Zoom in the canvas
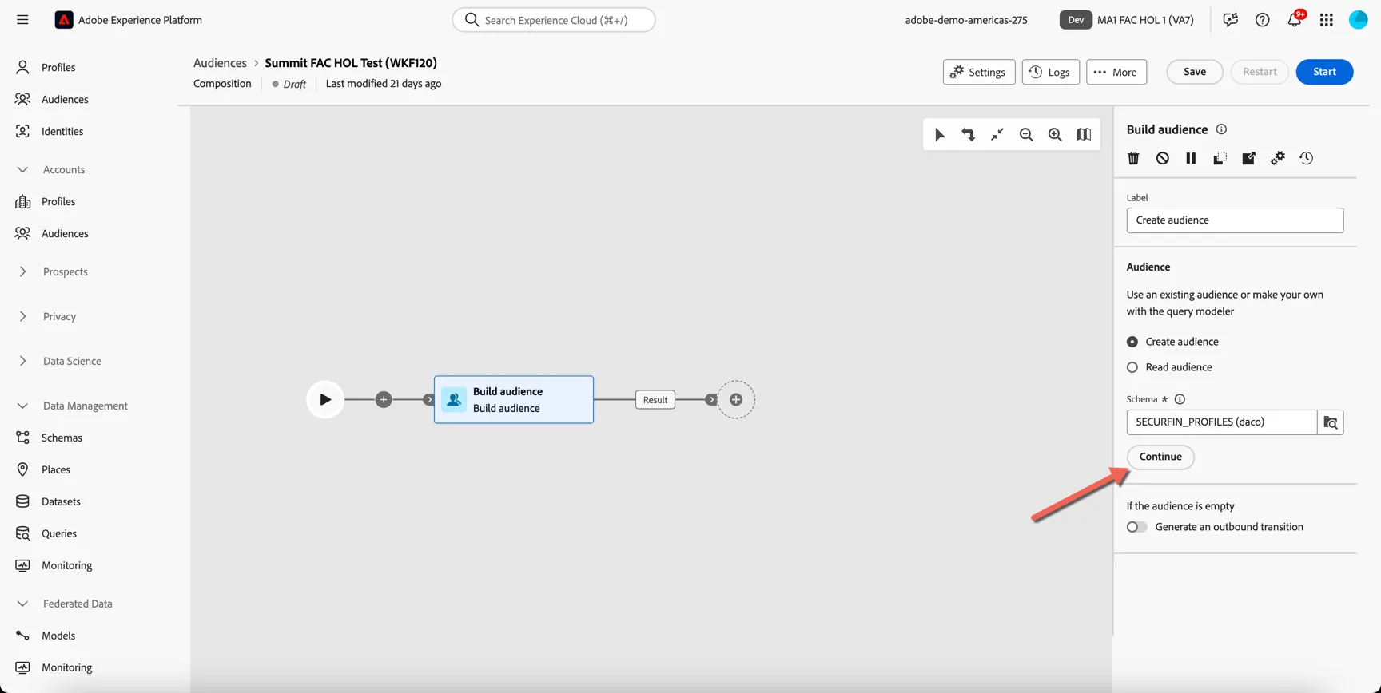The image size is (1381, 693). 1055,135
